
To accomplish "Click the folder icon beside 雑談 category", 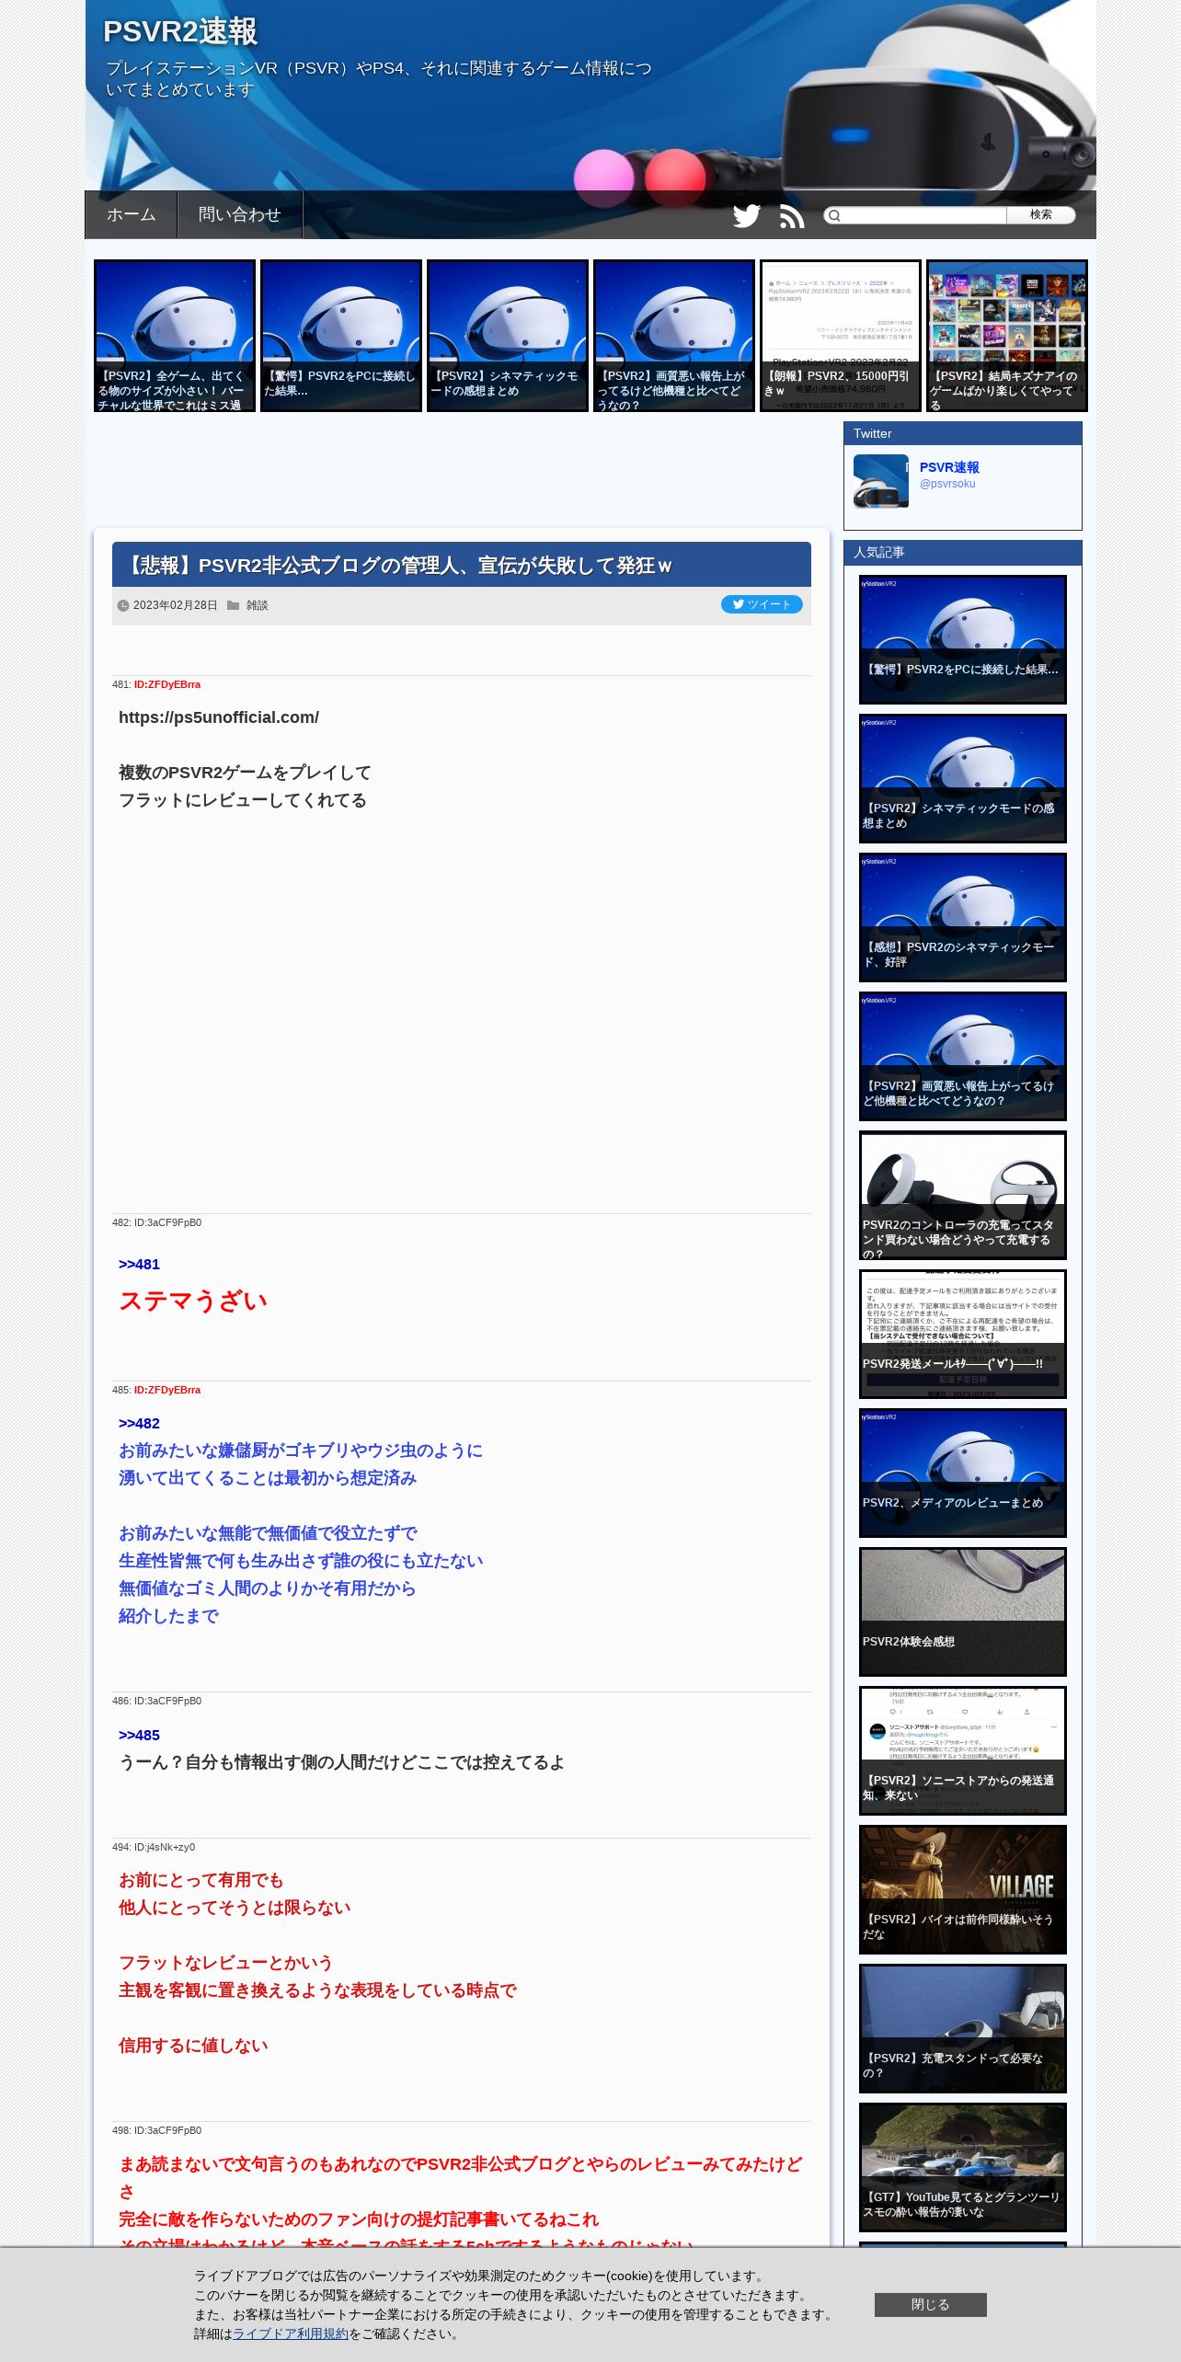I will 234,605.
